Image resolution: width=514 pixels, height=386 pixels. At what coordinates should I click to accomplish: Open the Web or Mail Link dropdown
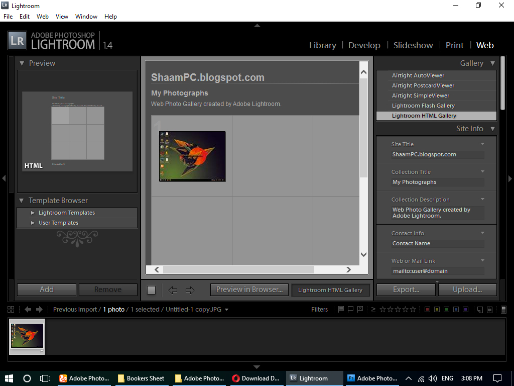482,260
